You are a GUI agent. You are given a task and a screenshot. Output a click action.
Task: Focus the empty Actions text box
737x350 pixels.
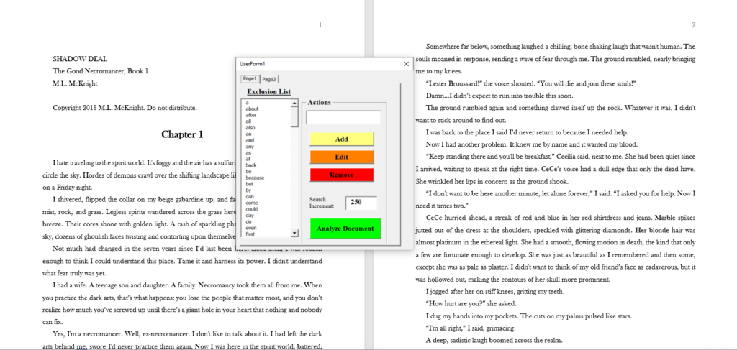pyautogui.click(x=343, y=117)
